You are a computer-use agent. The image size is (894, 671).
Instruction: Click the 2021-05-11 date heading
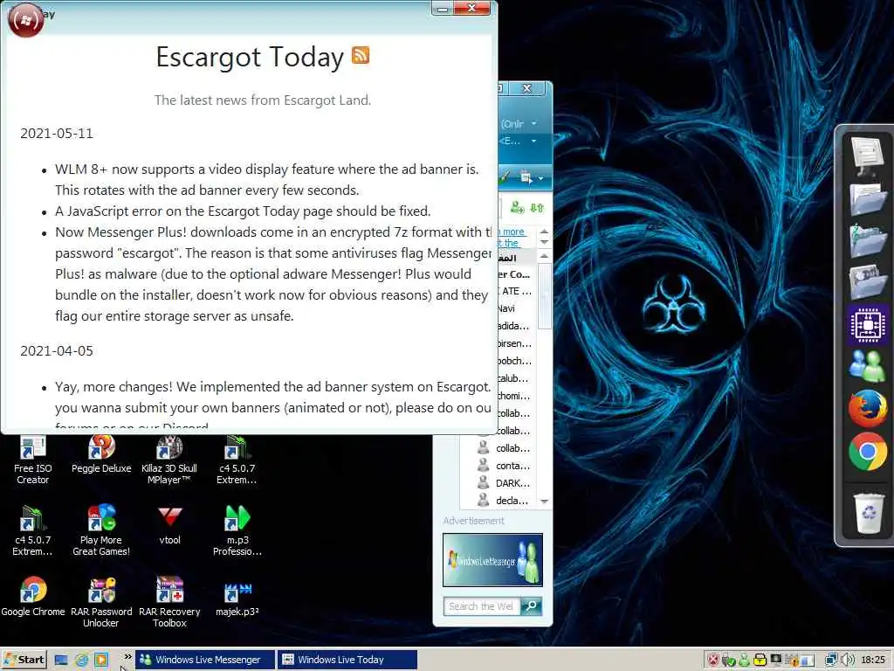[57, 134]
